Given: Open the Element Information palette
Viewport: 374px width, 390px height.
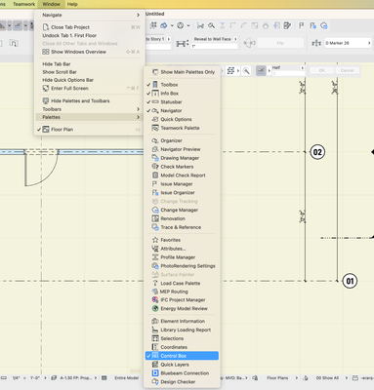Looking at the screenshot, I should pyautogui.click(x=182, y=321).
